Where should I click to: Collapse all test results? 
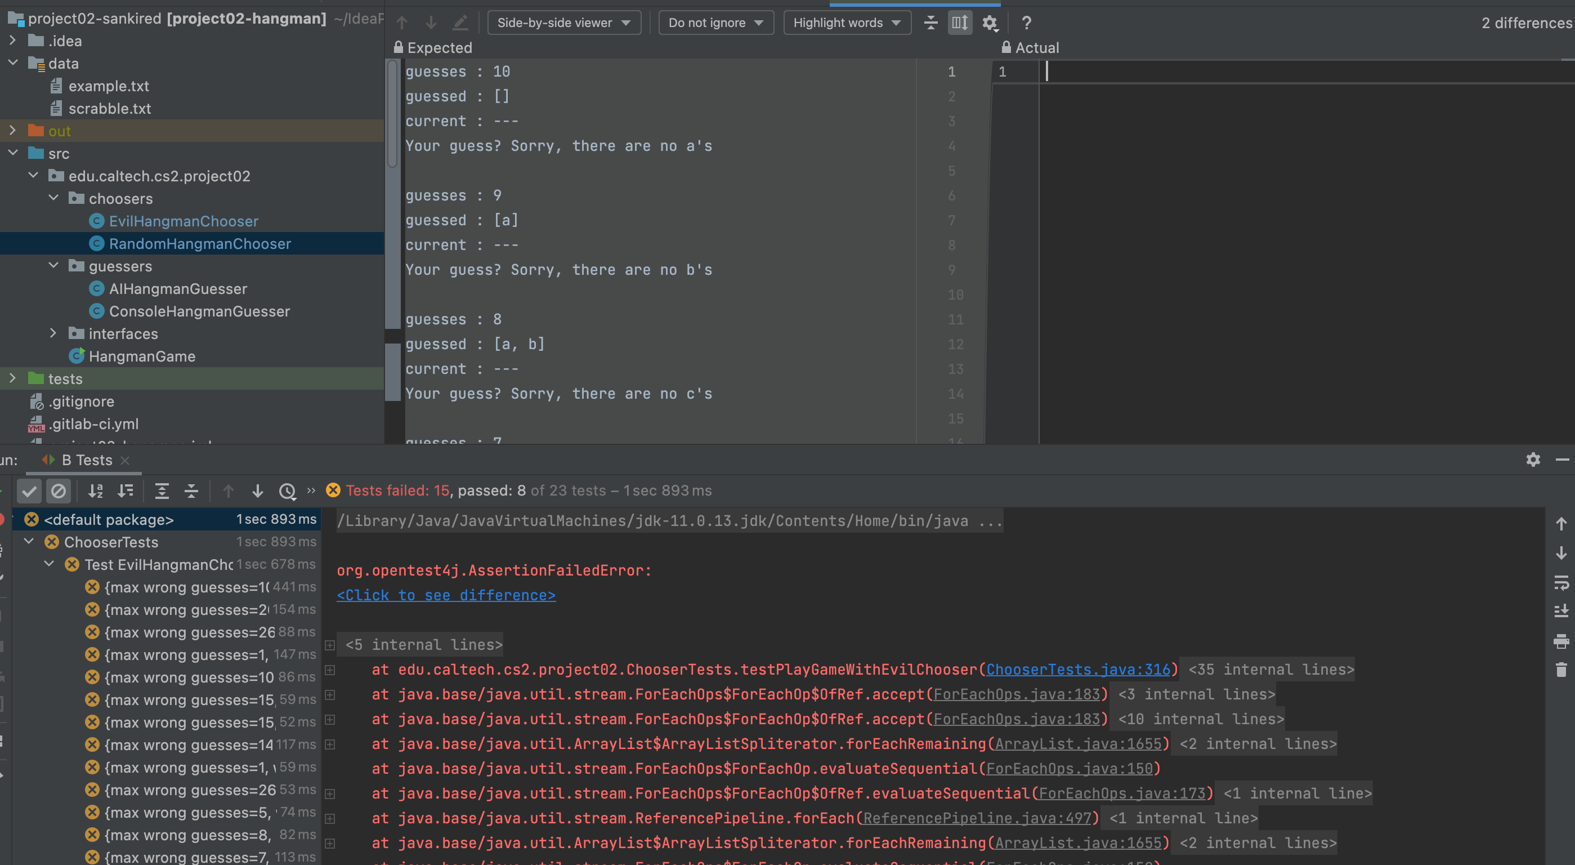click(x=191, y=491)
